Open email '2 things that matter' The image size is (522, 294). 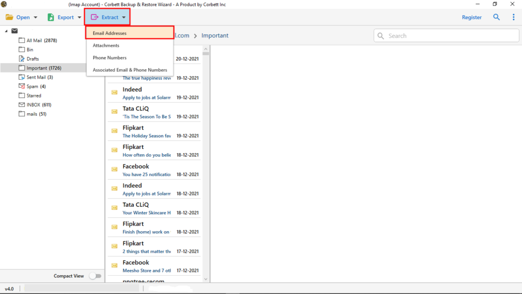point(154,247)
